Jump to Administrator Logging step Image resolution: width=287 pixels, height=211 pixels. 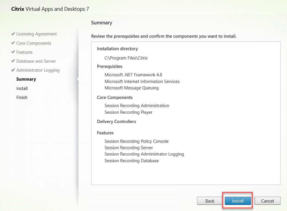coord(38,70)
